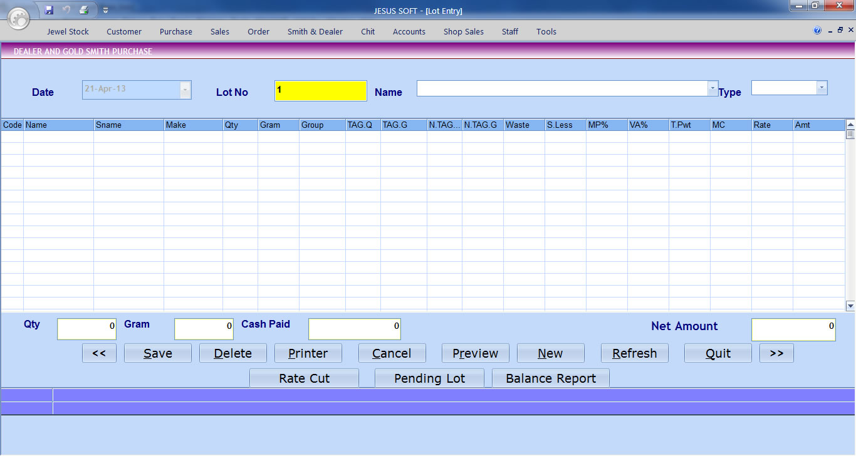856x456 pixels.
Task: Minimize the inner Lot Entry child window
Action: 830,31
